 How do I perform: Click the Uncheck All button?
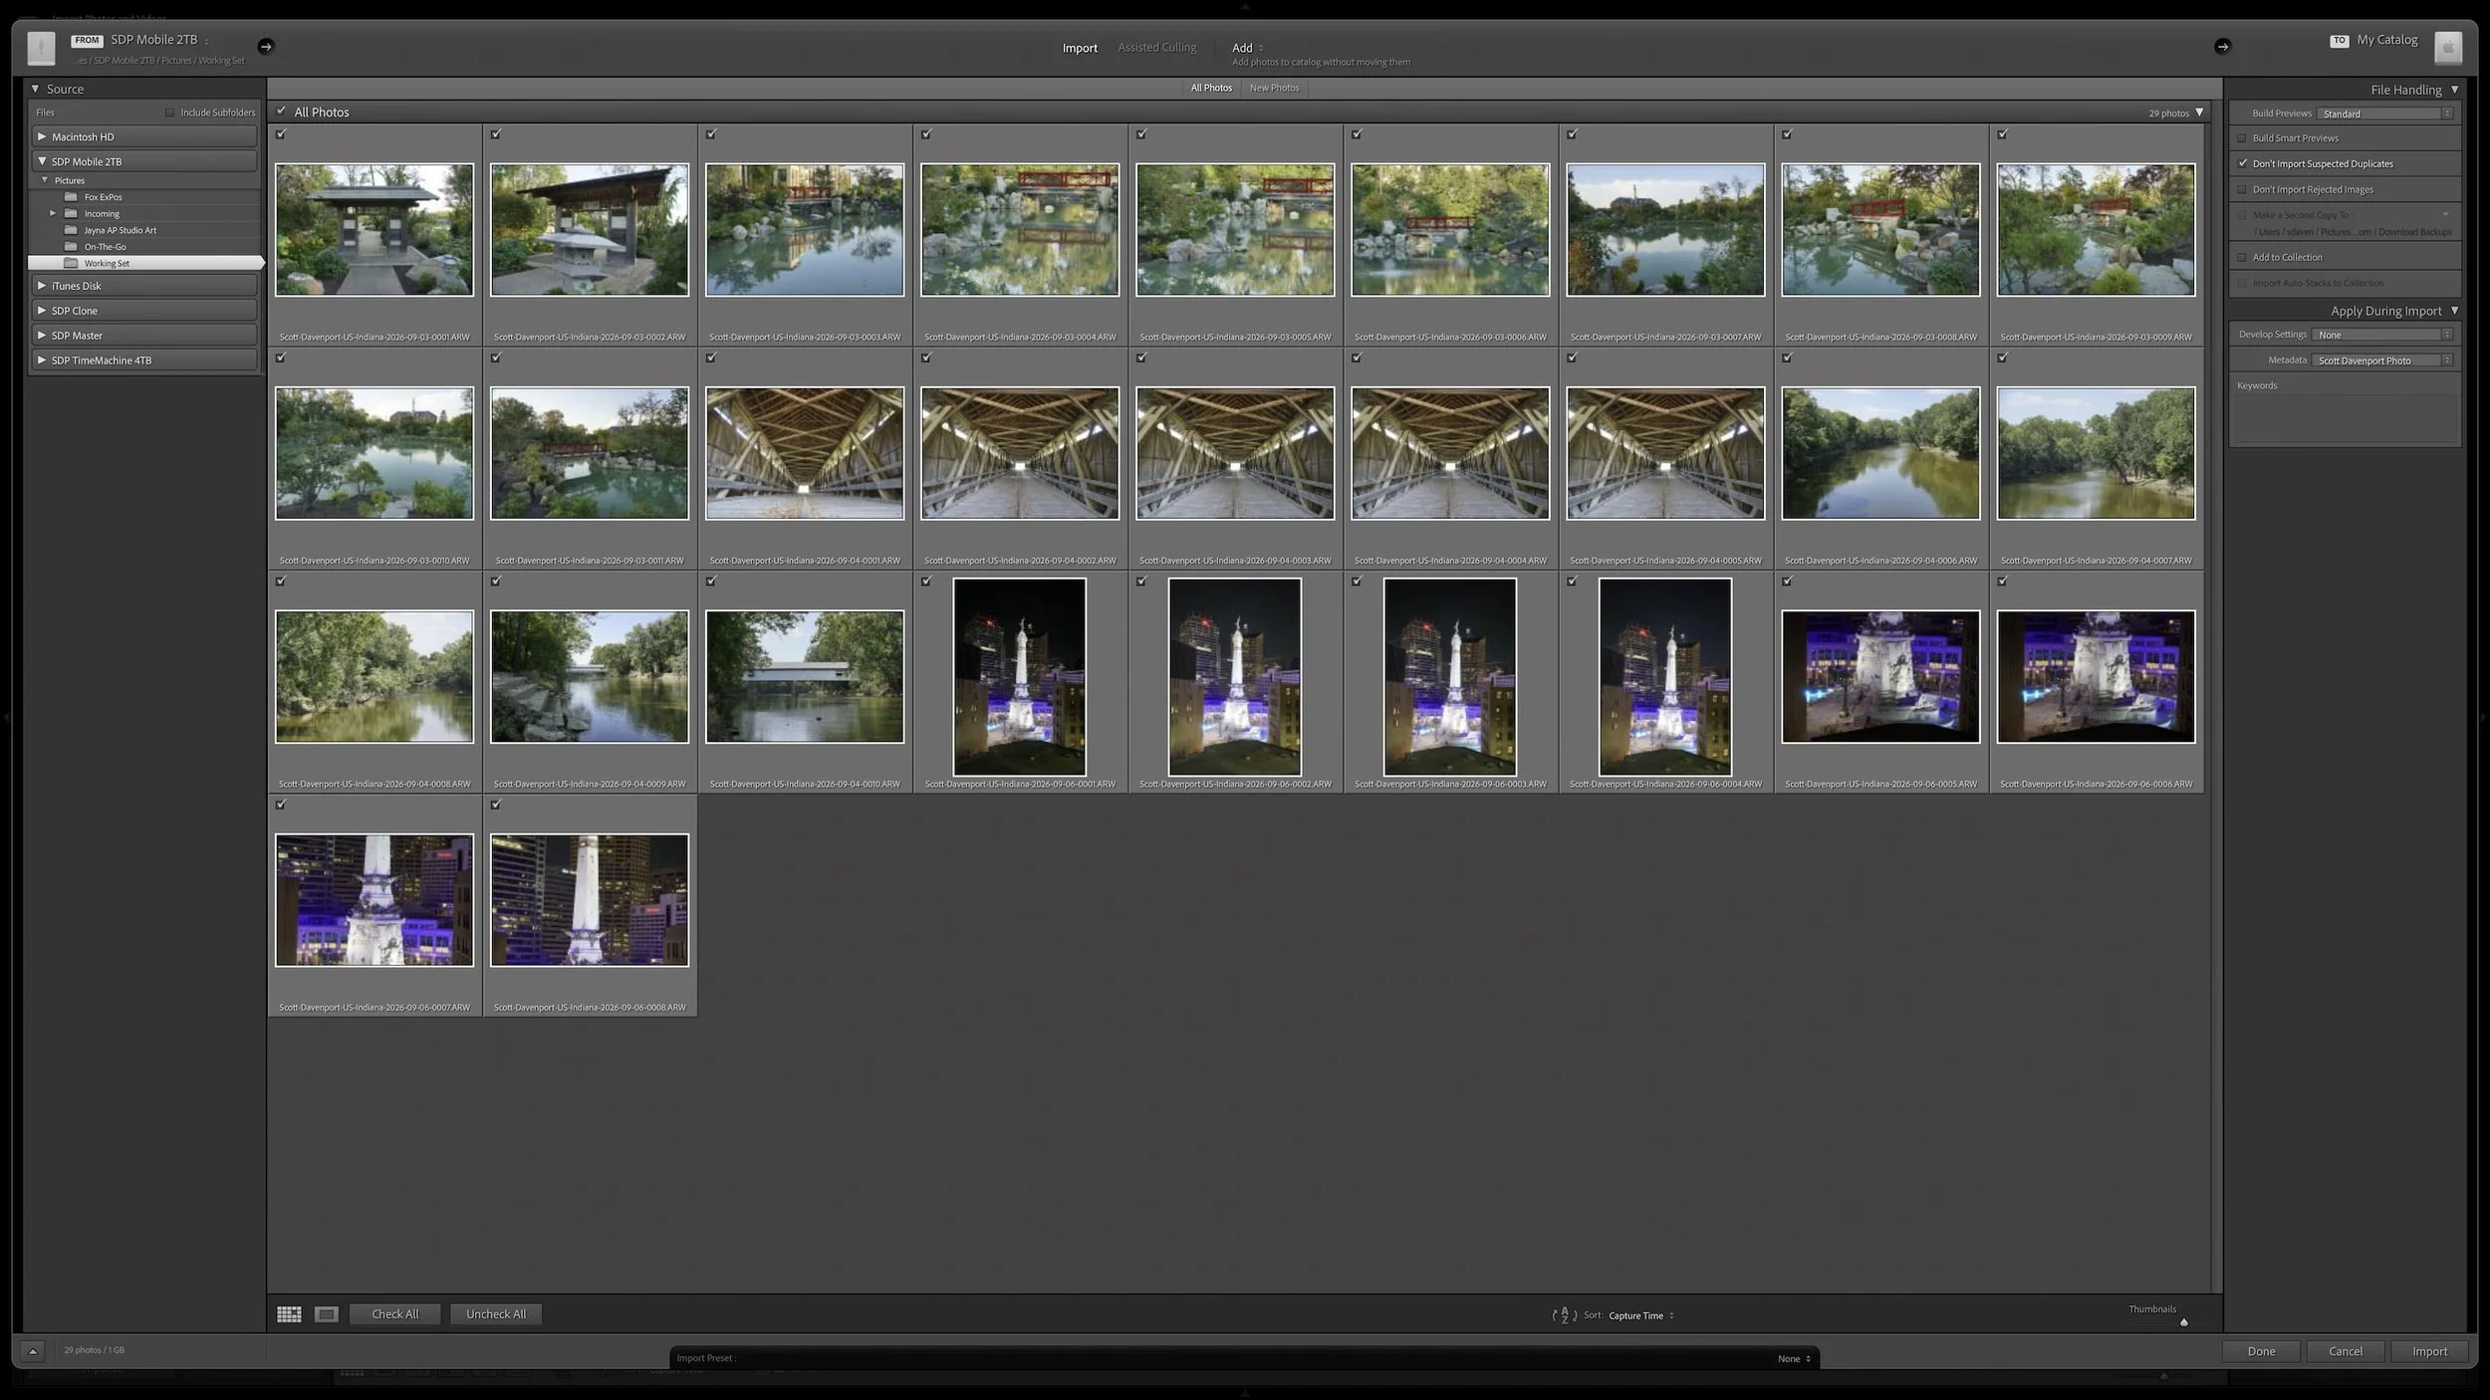496,1314
